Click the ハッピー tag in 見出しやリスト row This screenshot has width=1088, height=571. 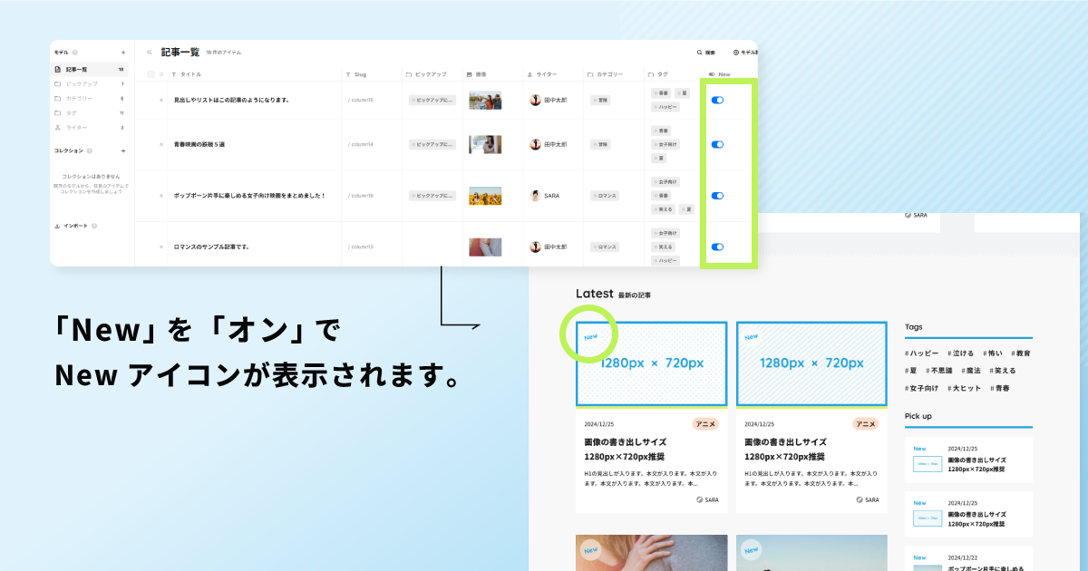(x=665, y=107)
